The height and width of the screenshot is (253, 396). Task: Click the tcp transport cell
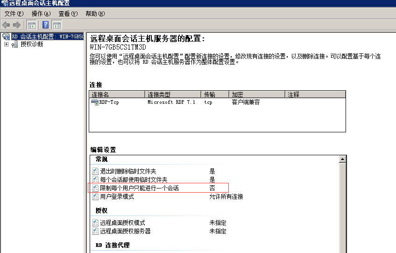(x=208, y=102)
